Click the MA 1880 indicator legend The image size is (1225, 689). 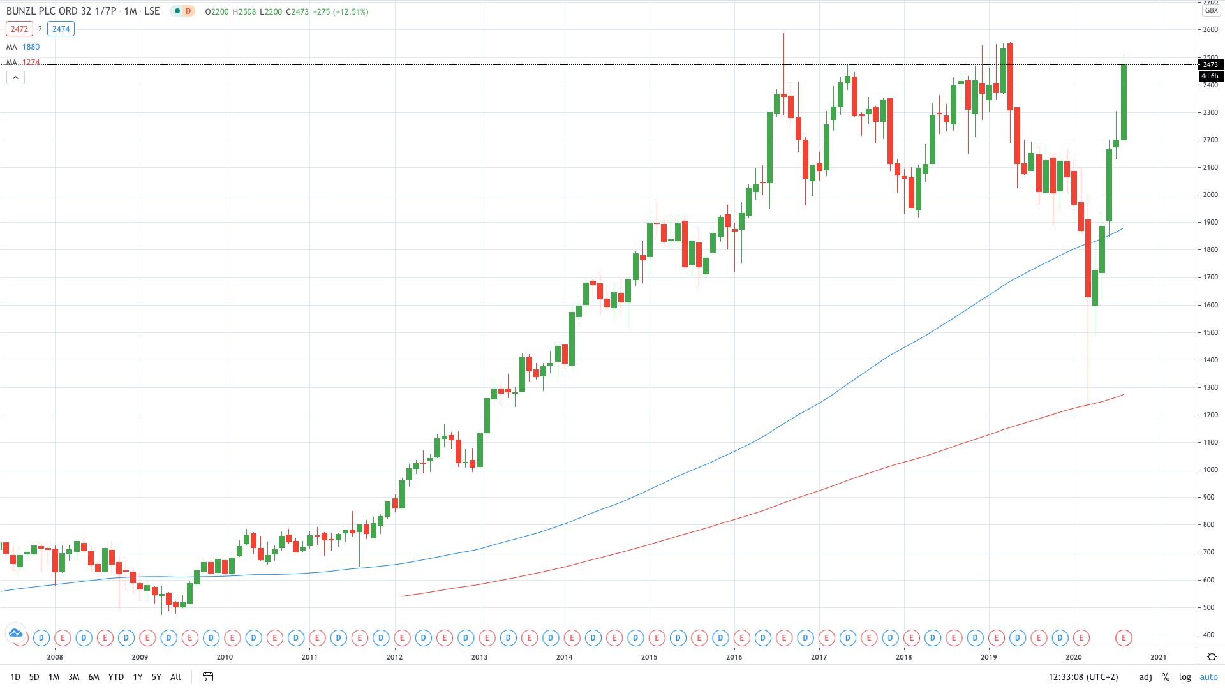[x=23, y=47]
